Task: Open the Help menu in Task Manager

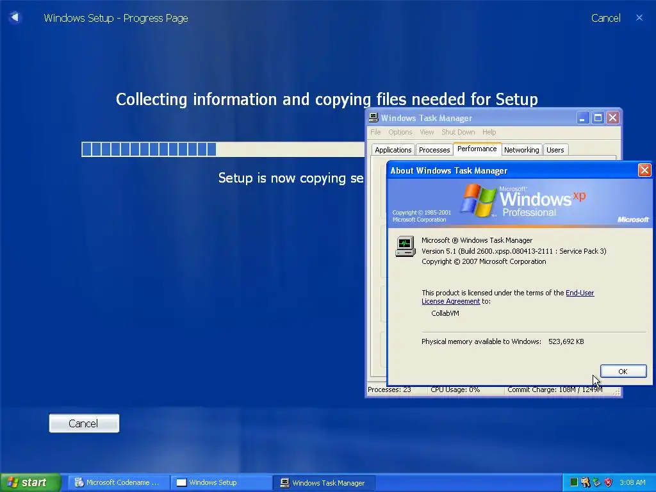Action: coord(489,132)
